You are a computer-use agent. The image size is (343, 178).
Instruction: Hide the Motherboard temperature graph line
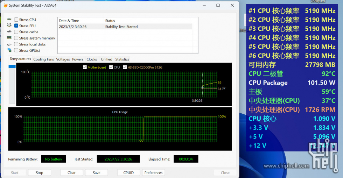[85, 67]
